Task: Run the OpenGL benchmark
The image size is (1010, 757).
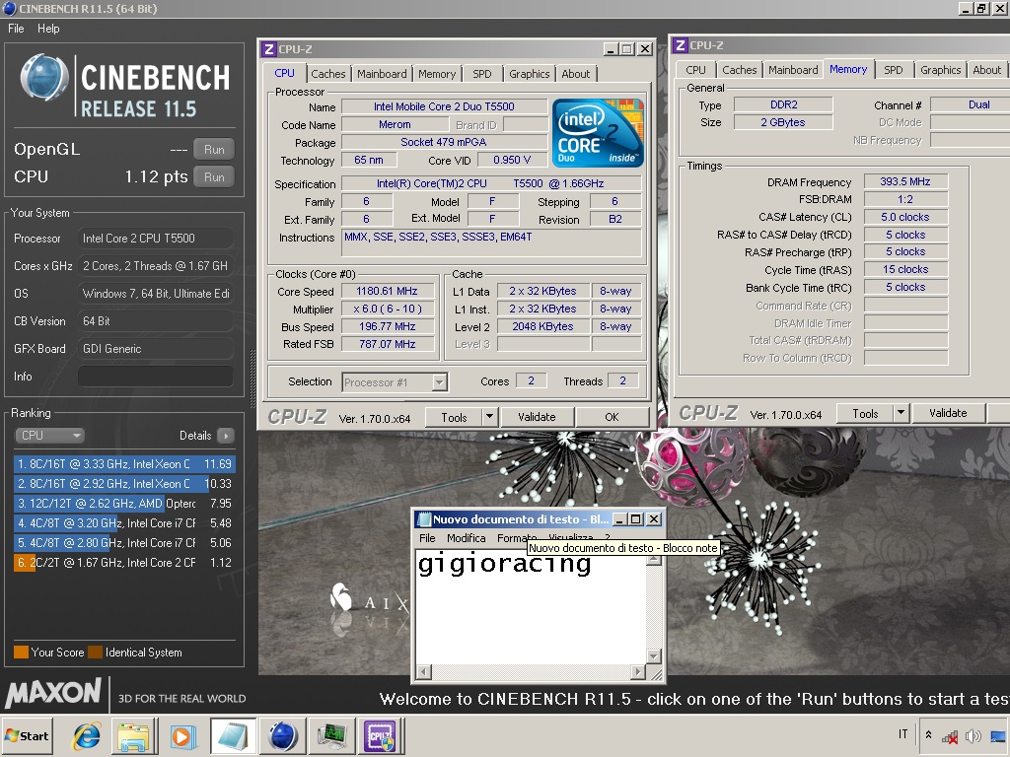Action: 214,150
